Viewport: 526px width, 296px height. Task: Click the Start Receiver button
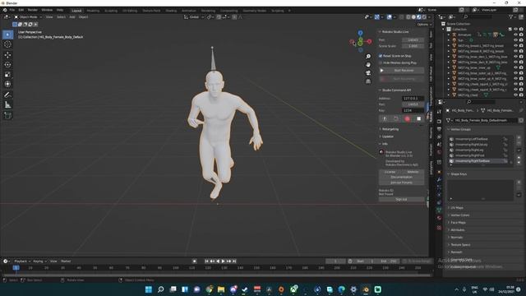pyautogui.click(x=402, y=71)
